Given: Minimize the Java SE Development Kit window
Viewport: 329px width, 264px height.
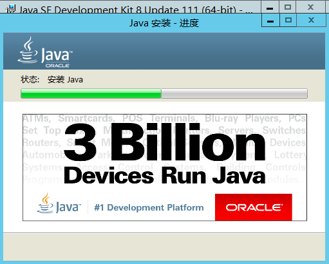Looking at the screenshot, I should 270,8.
